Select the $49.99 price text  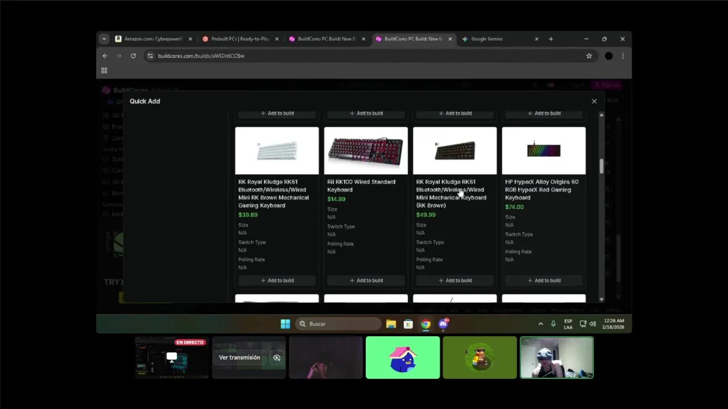pyautogui.click(x=425, y=215)
